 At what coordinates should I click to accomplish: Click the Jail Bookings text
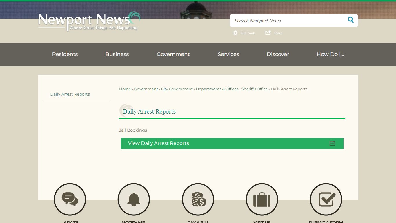tap(133, 130)
